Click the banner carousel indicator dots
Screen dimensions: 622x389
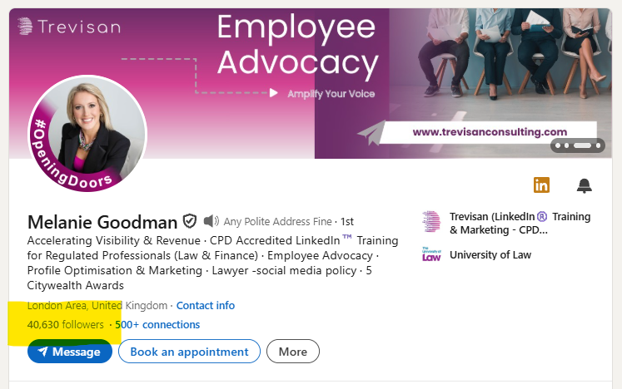point(578,145)
